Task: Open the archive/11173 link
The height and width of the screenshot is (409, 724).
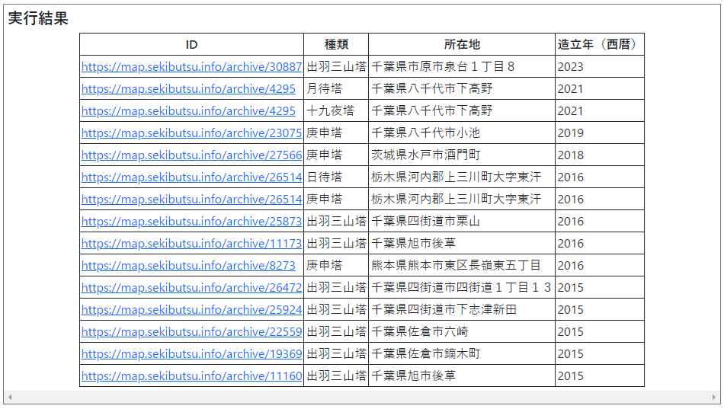Action: click(x=191, y=244)
